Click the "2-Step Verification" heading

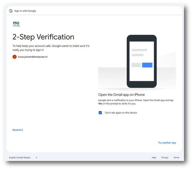pos(43,37)
